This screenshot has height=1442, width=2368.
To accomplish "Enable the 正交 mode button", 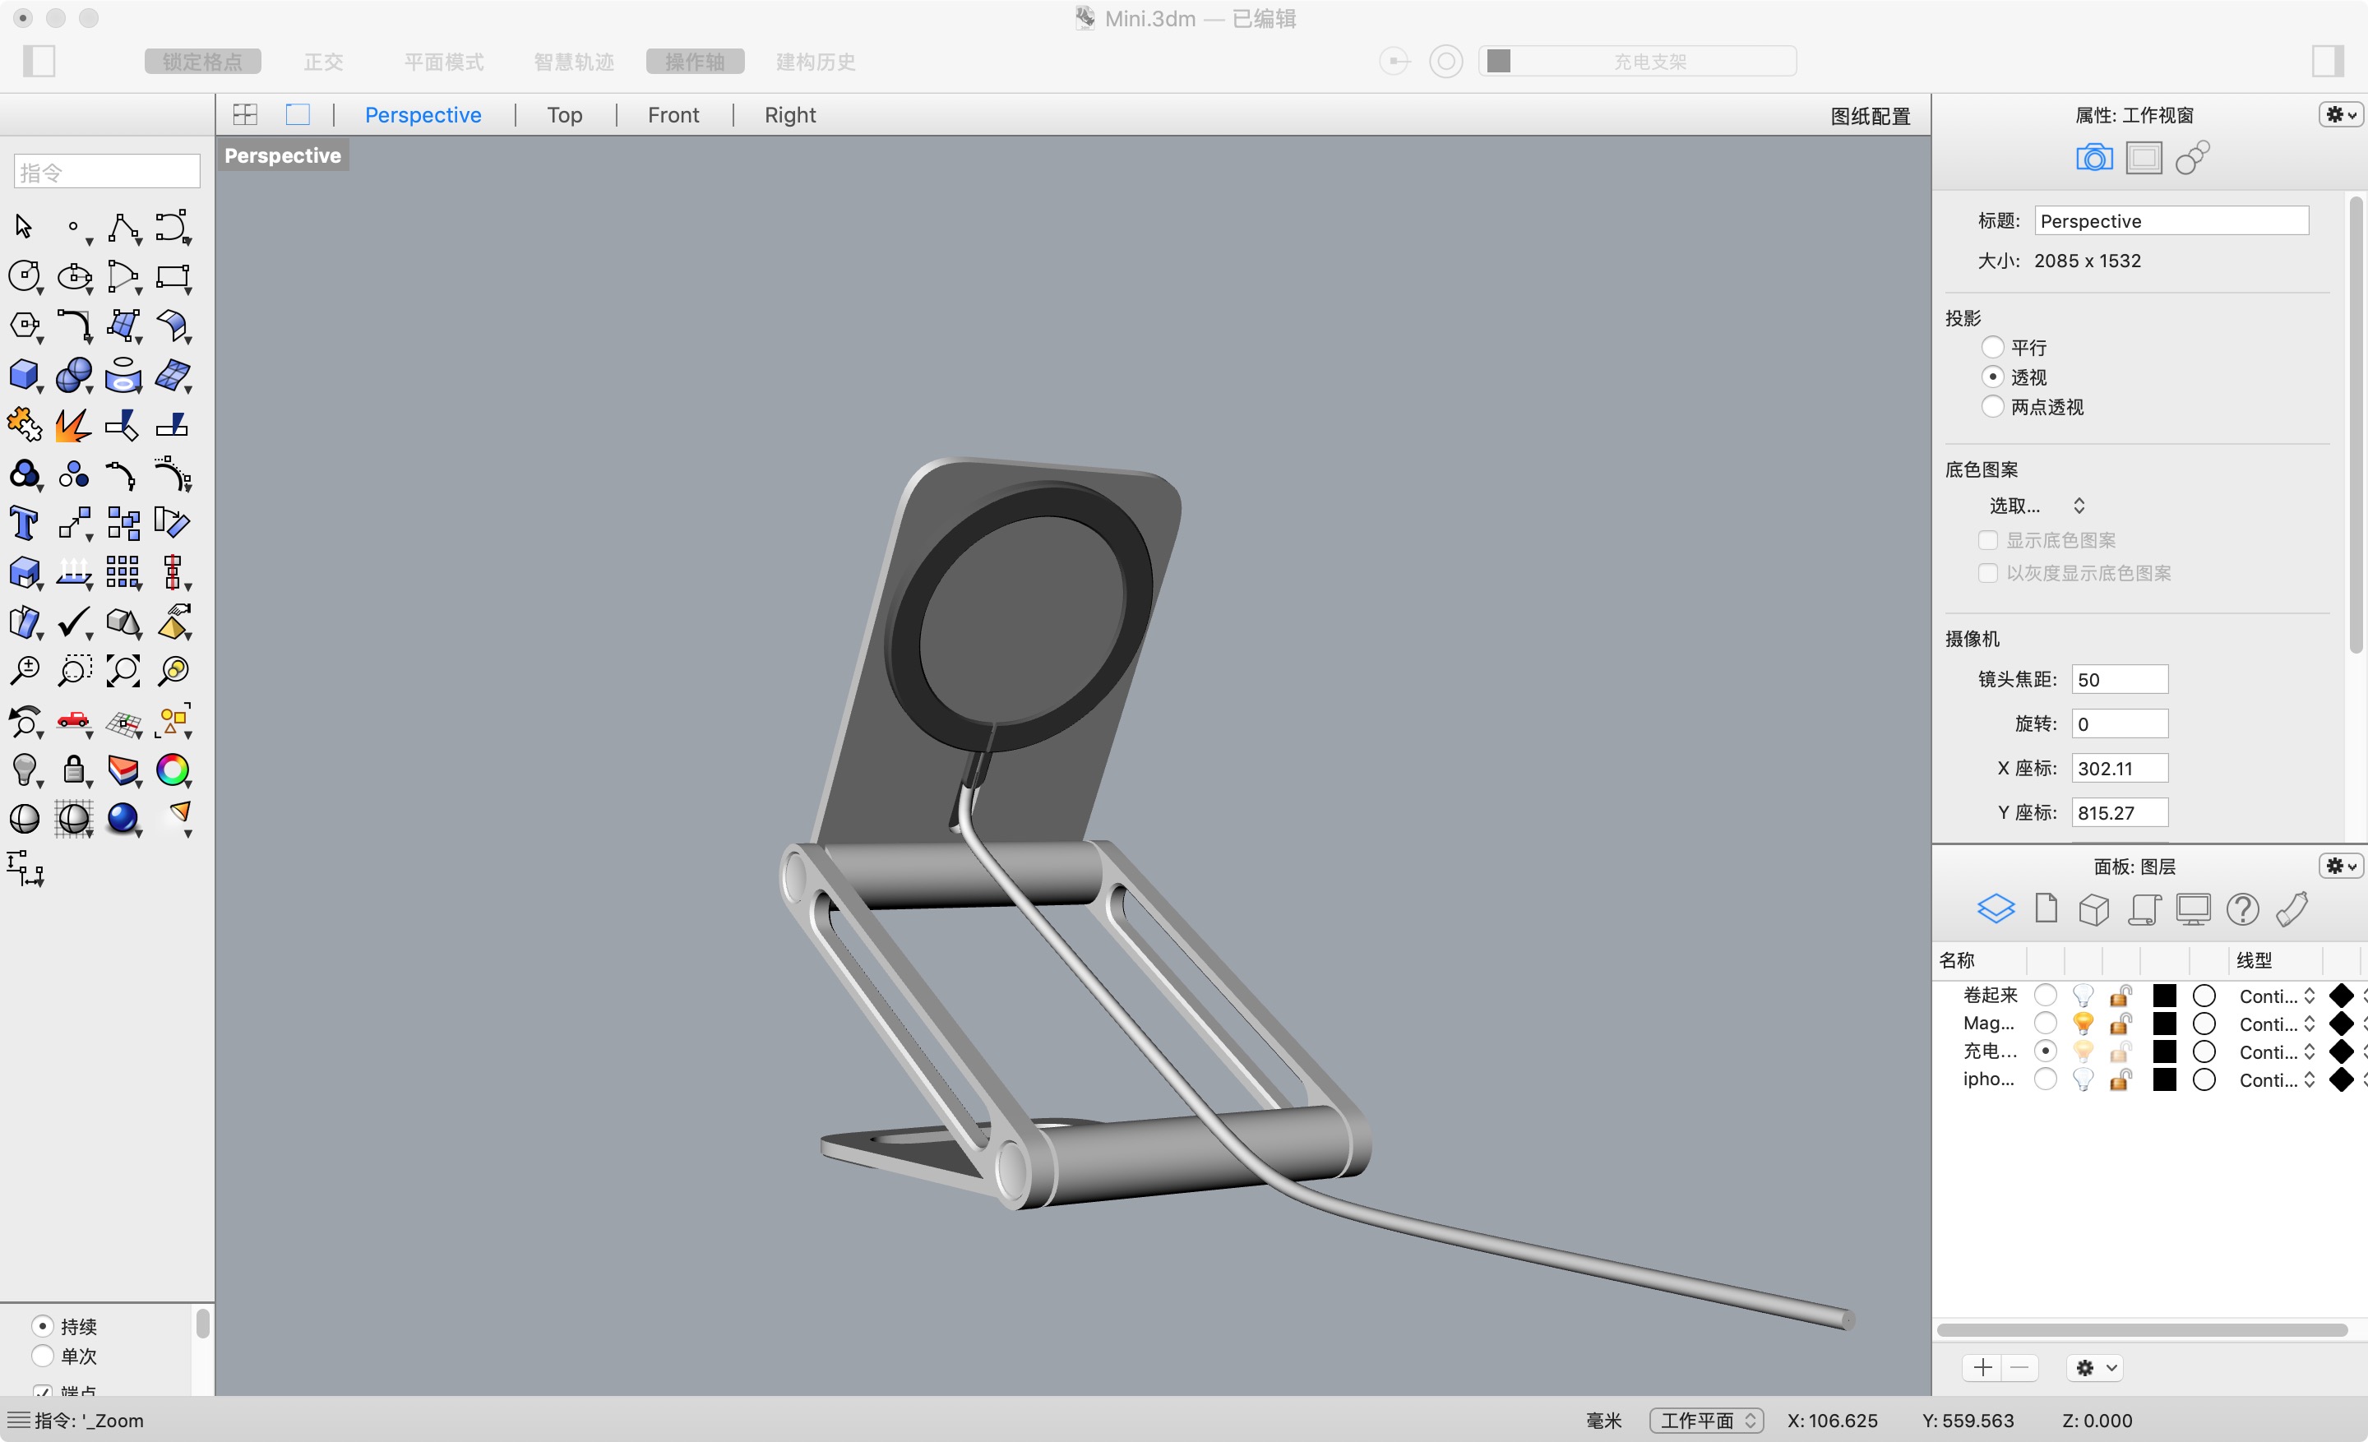I will (323, 61).
